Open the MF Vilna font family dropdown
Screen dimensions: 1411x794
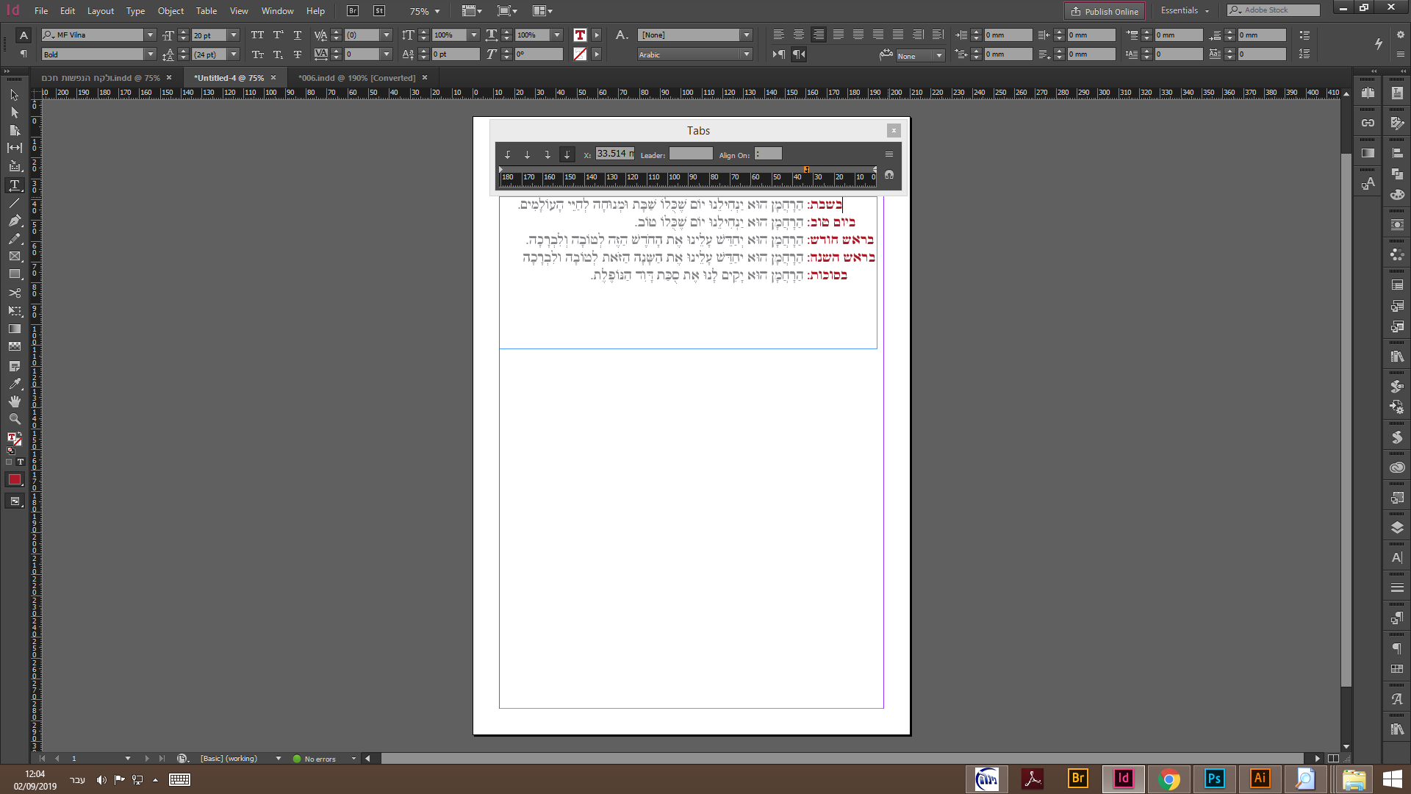150,35
